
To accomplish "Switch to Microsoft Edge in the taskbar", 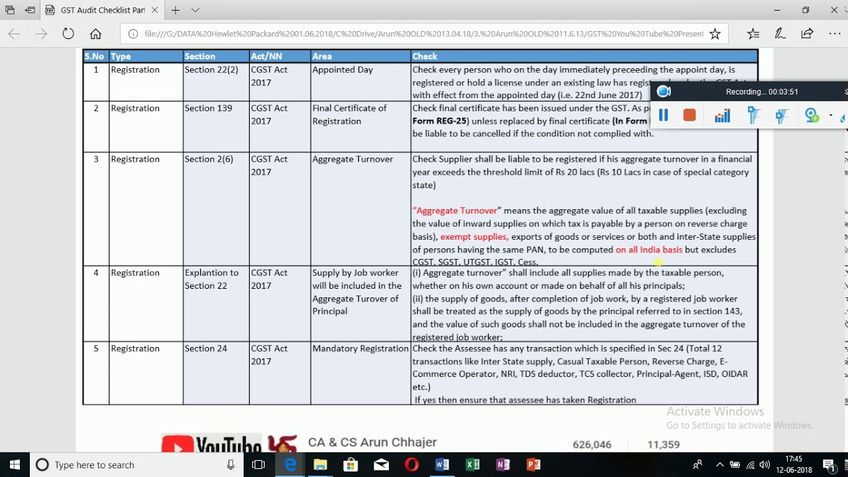I will [290, 465].
